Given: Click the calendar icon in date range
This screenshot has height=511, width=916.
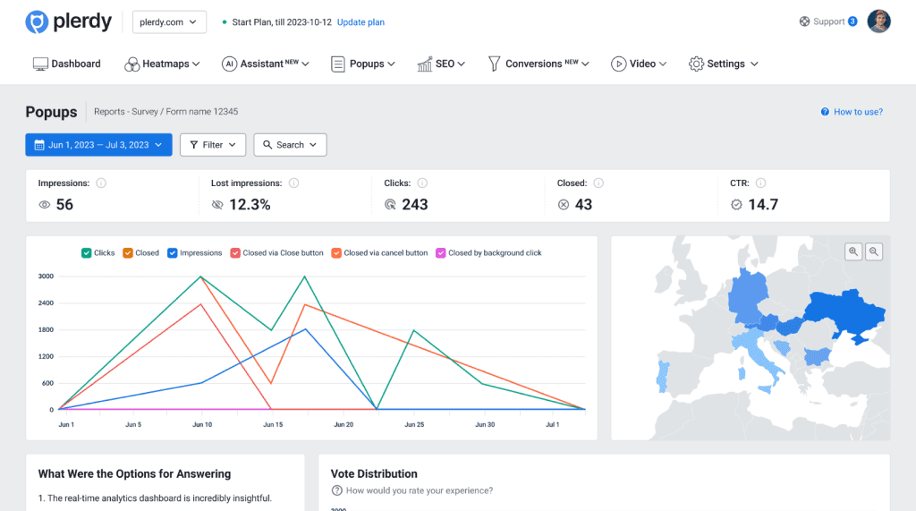Looking at the screenshot, I should 39,145.
